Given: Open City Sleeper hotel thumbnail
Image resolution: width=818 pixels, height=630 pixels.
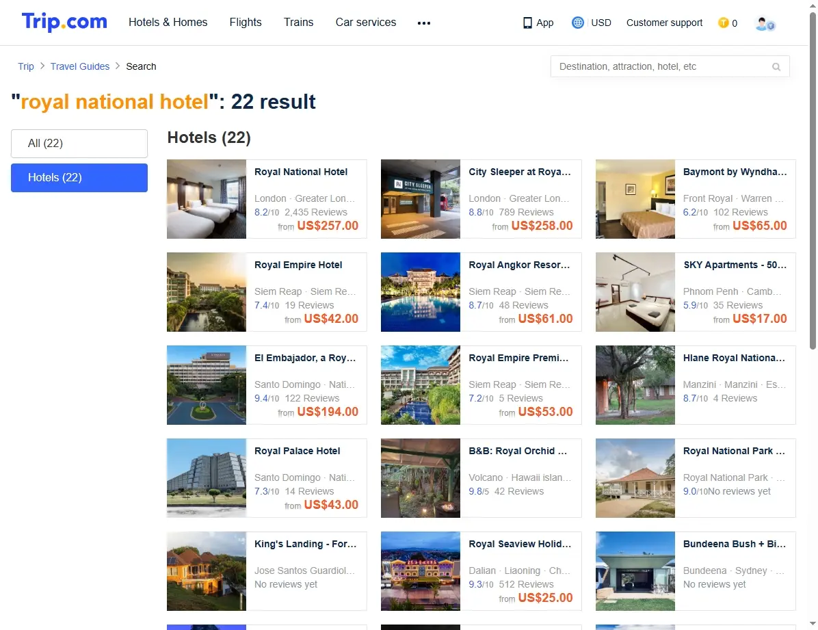Looking at the screenshot, I should [x=421, y=199].
